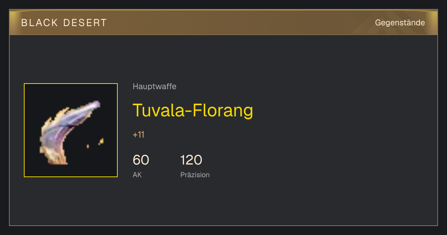Click the yellow frame around the item image
Image resolution: width=447 pixels, height=235 pixels.
coord(71,84)
